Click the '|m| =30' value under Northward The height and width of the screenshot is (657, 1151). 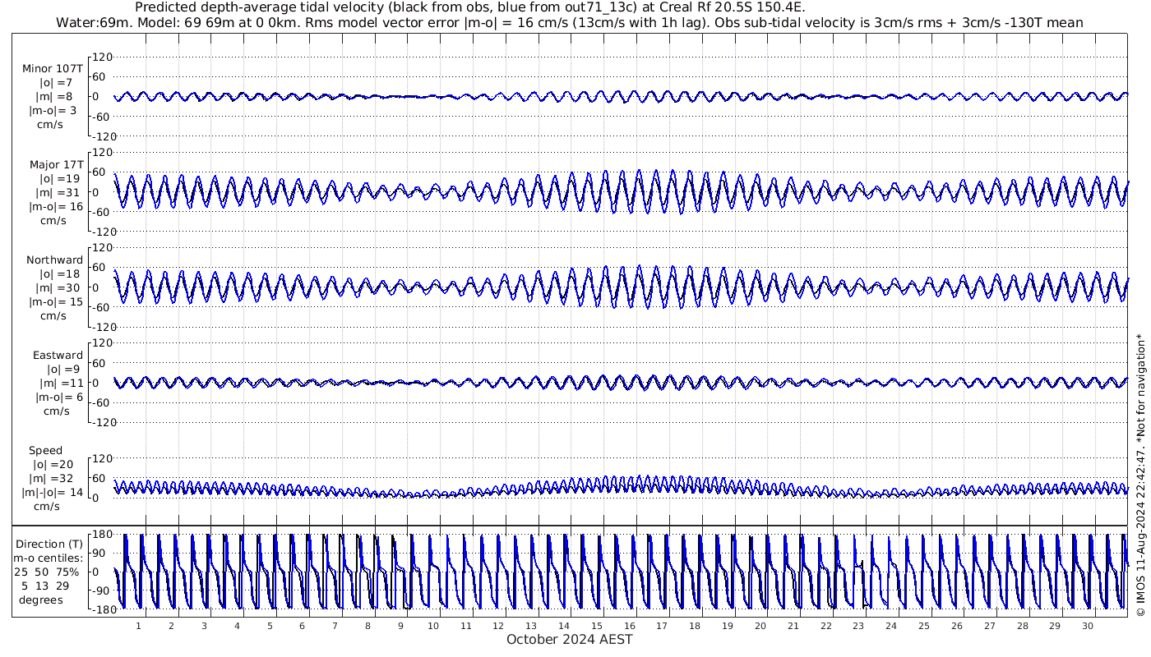(58, 288)
